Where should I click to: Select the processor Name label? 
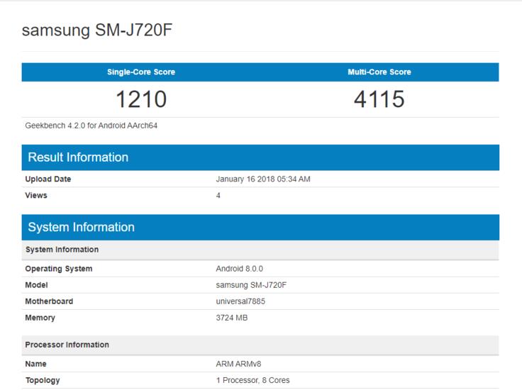coord(35,364)
